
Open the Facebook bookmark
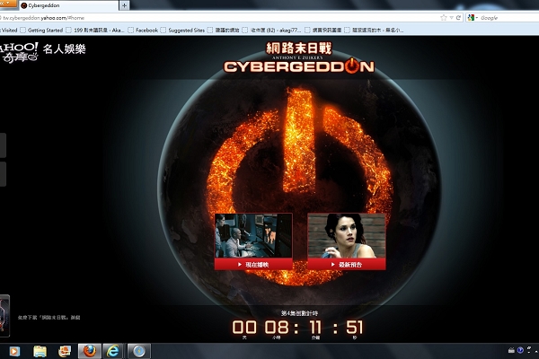[x=143, y=31]
